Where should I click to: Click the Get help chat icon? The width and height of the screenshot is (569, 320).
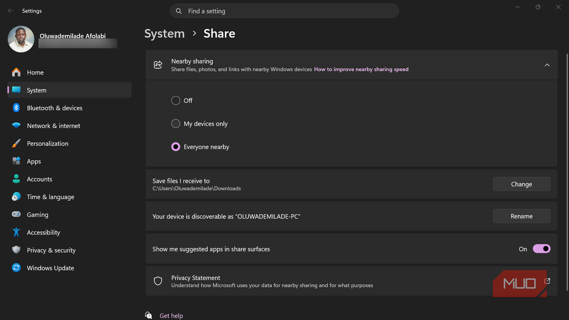(149, 315)
